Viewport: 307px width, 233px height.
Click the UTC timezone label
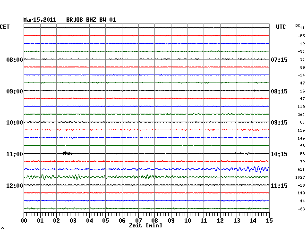pos(281,27)
